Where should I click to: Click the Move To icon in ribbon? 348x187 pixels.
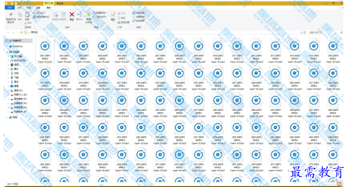pyautogui.click(x=56, y=15)
